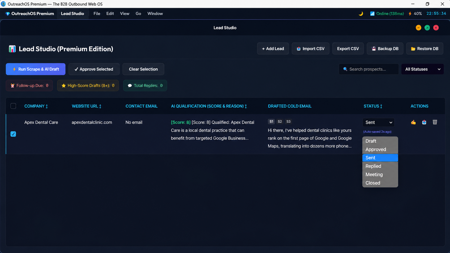Click the Lead Studio chart logo icon
Image resolution: width=450 pixels, height=253 pixels.
click(x=12, y=49)
